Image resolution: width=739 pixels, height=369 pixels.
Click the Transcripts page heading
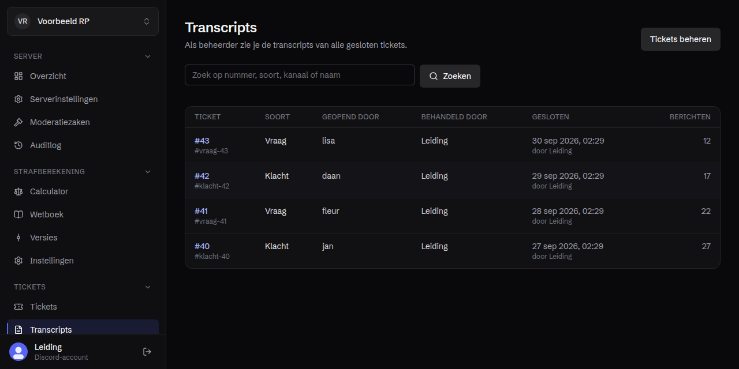pyautogui.click(x=221, y=27)
